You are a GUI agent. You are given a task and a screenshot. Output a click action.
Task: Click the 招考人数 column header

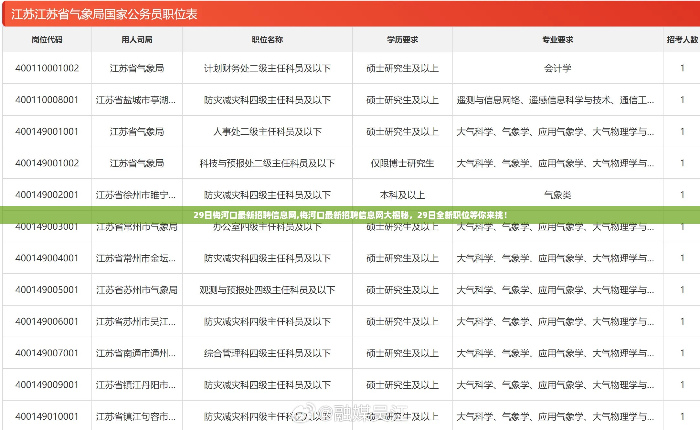[x=682, y=40]
